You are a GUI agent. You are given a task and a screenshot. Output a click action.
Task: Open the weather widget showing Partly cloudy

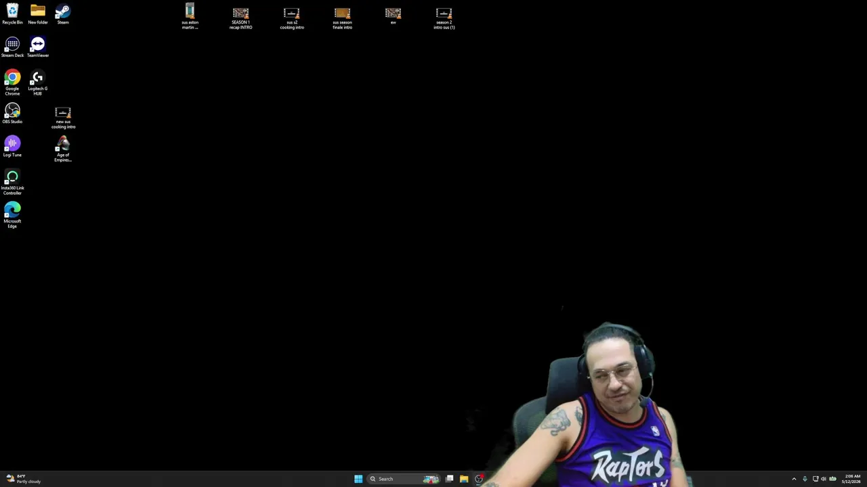(24, 479)
